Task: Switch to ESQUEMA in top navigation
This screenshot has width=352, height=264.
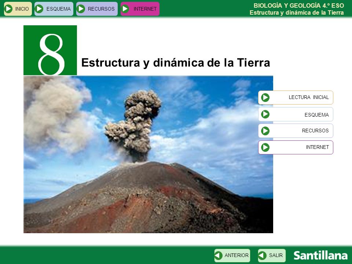Action: (54, 9)
